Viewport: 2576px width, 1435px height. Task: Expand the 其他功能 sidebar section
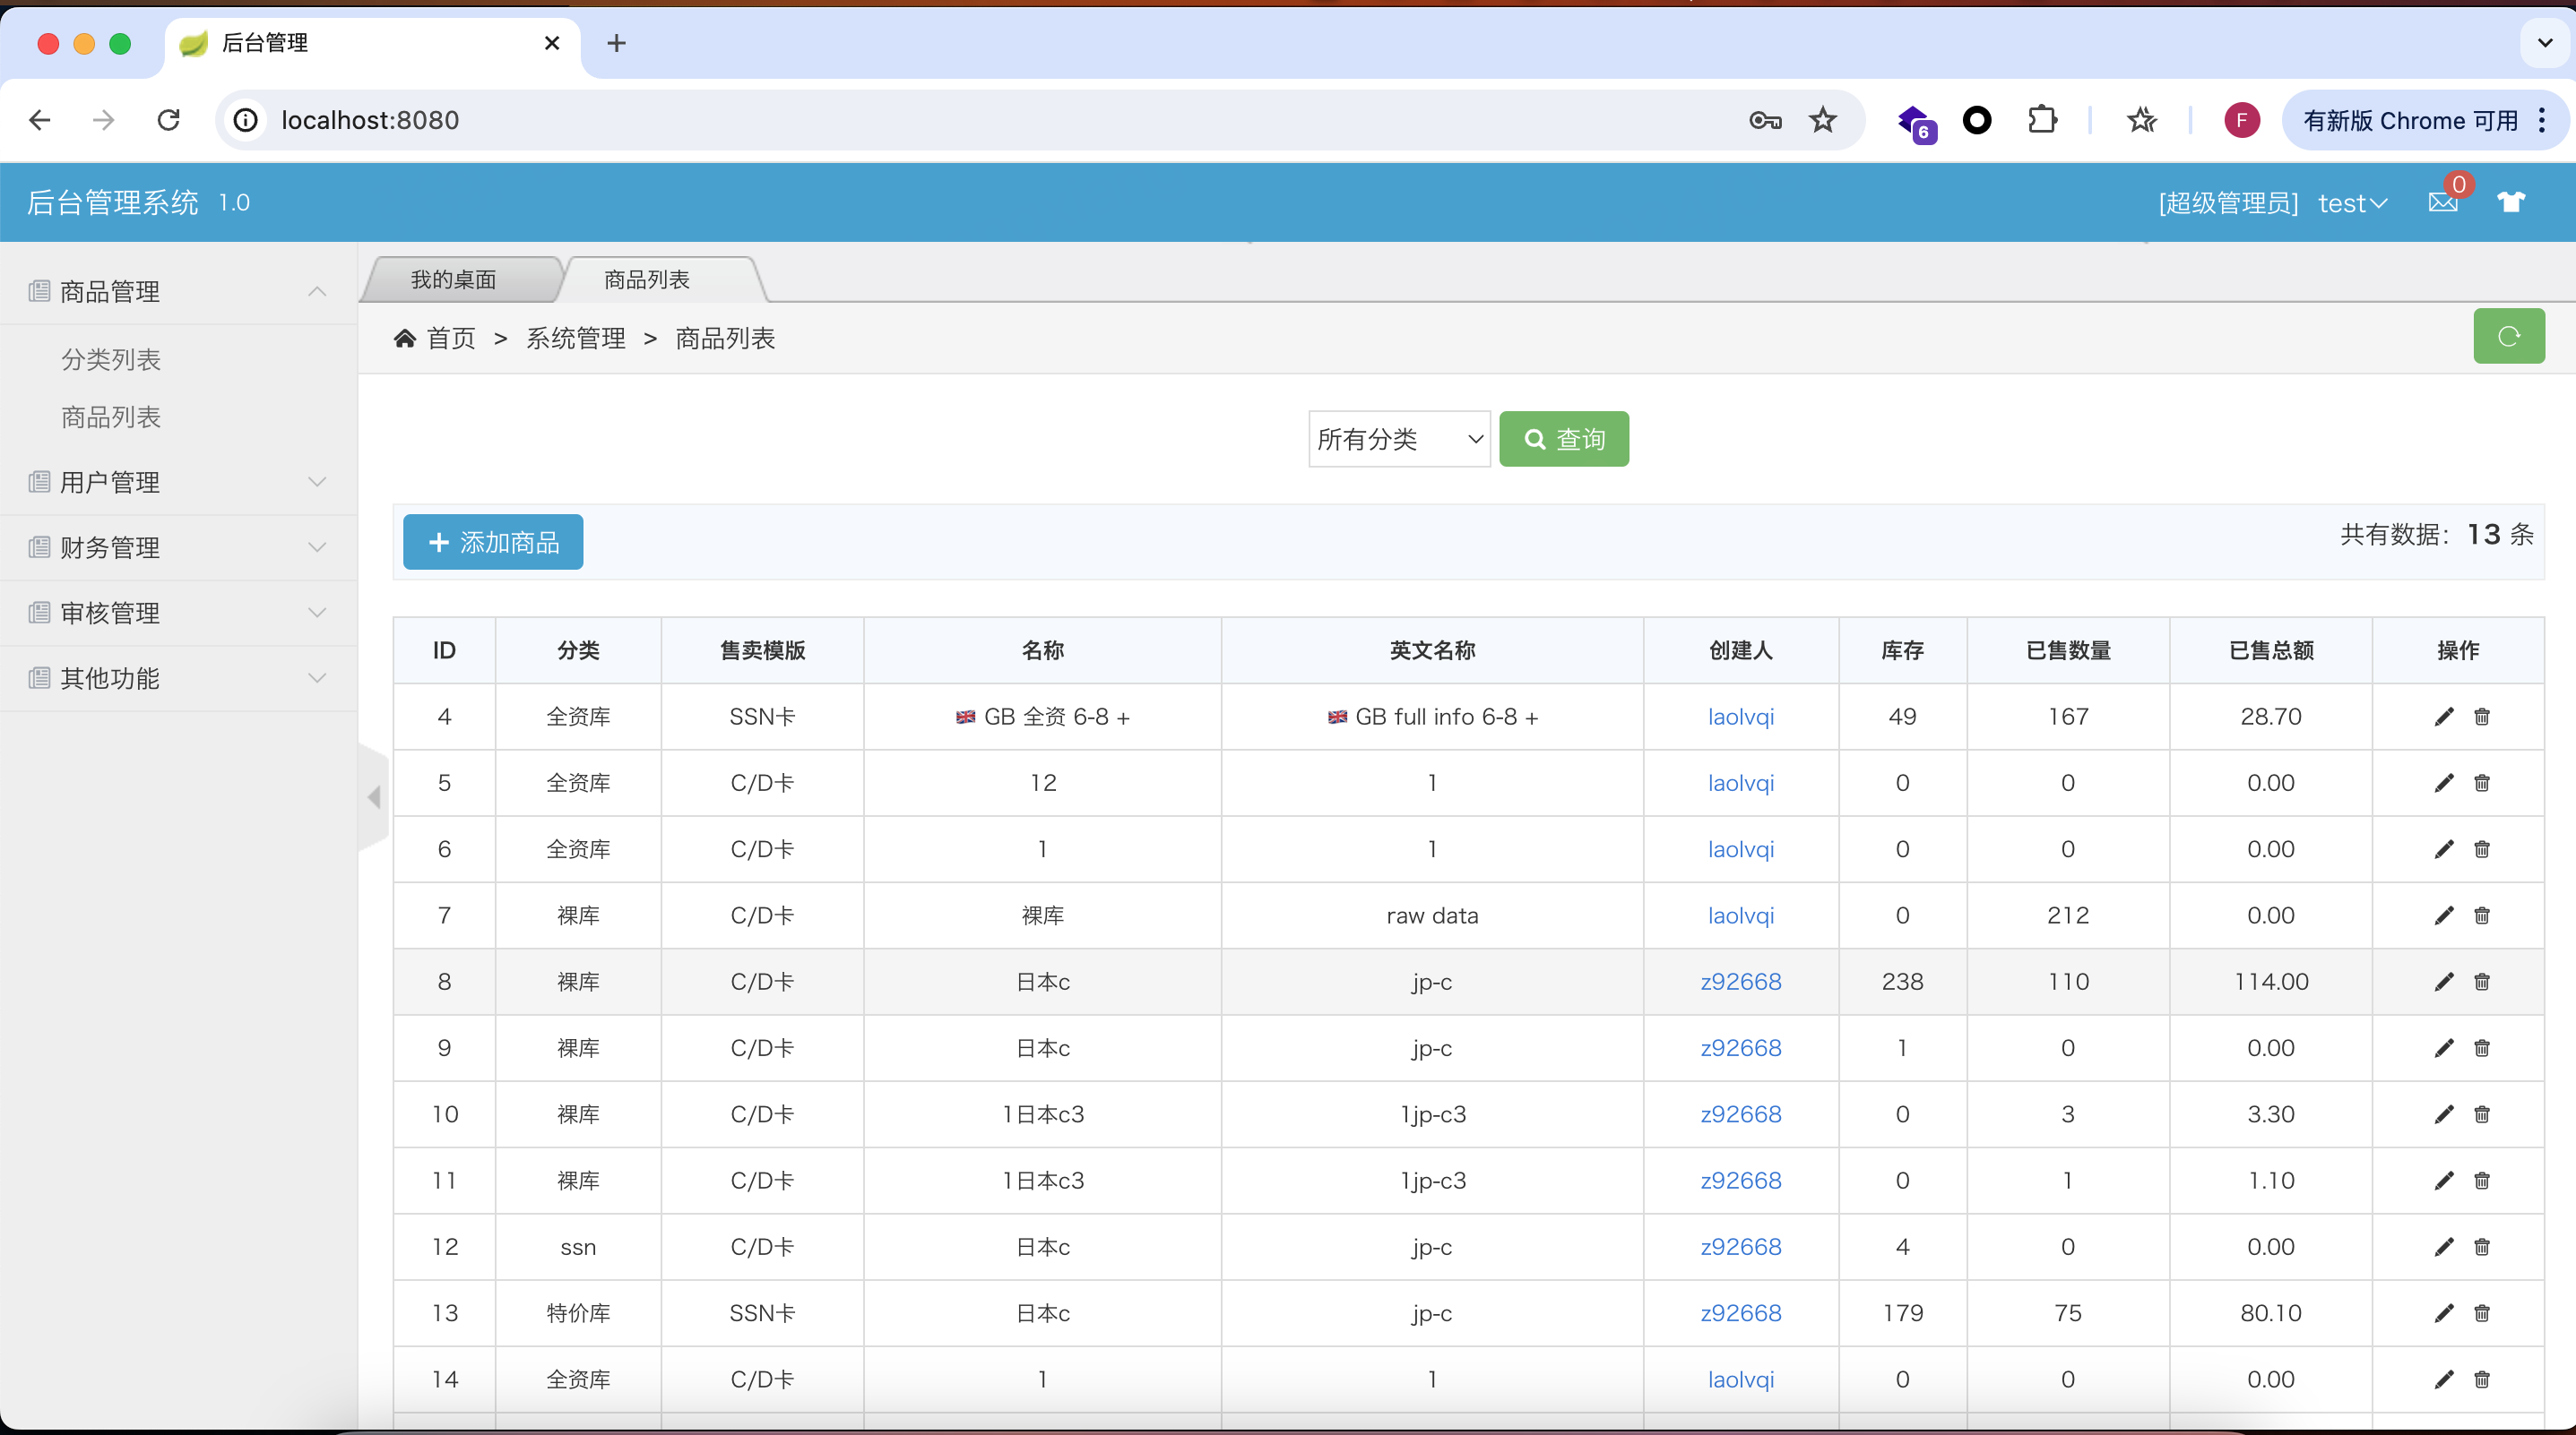[x=179, y=678]
